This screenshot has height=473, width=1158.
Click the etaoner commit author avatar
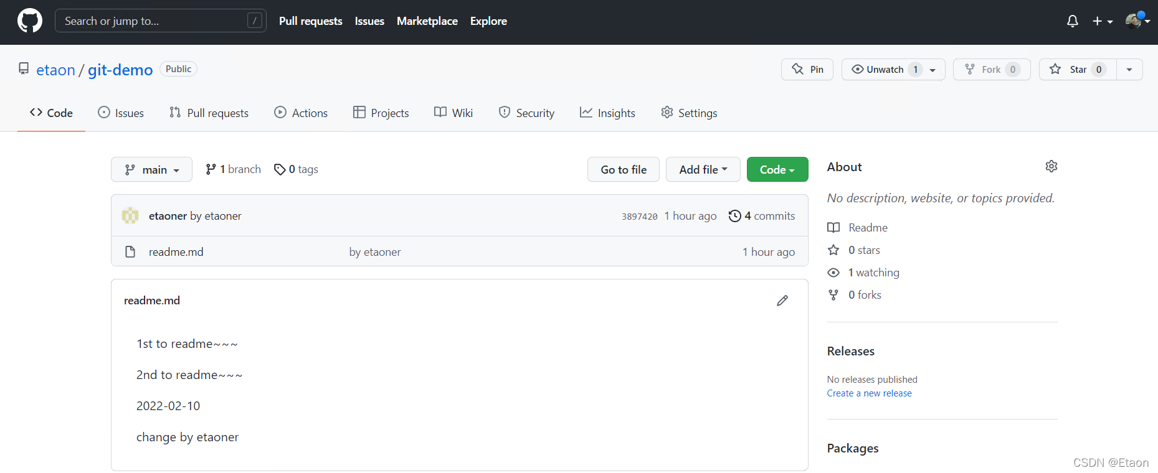pyautogui.click(x=130, y=216)
